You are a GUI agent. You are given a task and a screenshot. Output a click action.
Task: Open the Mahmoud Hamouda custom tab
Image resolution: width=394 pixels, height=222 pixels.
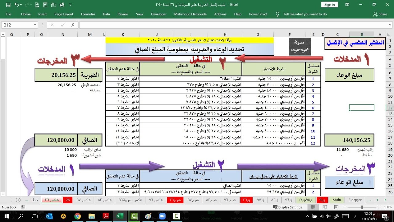click(x=190, y=14)
